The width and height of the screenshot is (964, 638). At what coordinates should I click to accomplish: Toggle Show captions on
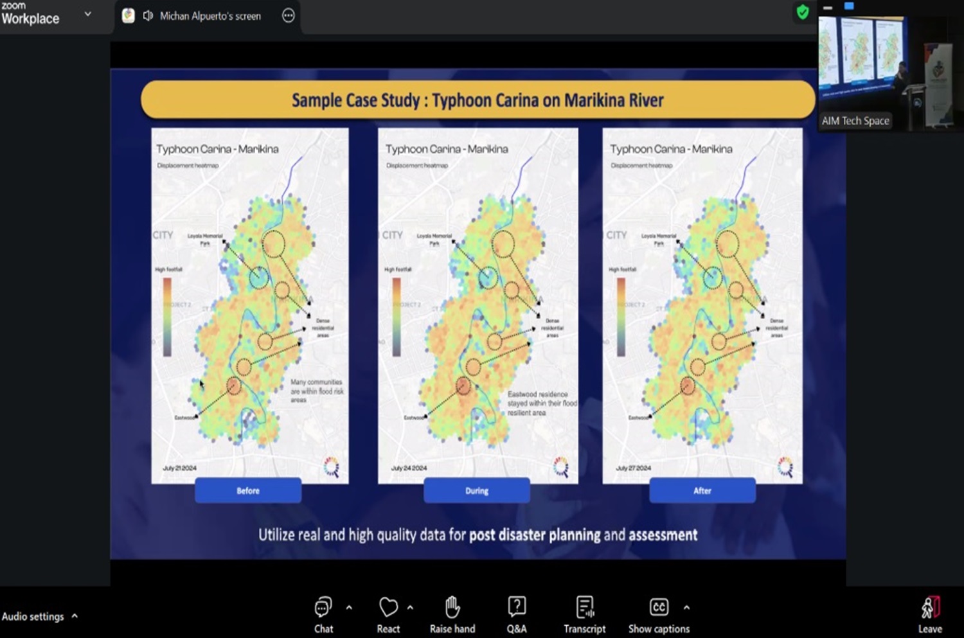point(659,614)
